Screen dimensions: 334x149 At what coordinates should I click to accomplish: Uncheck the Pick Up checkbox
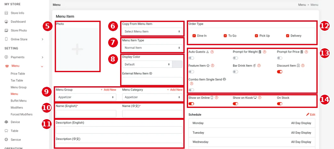(x=256, y=36)
